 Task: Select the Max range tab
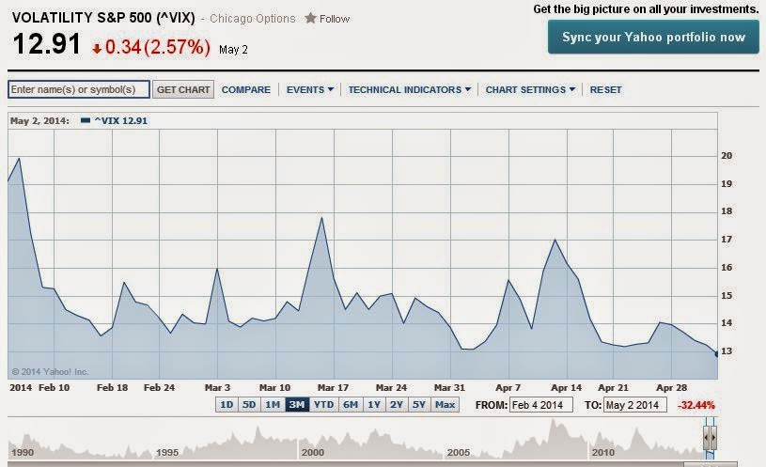[446, 404]
